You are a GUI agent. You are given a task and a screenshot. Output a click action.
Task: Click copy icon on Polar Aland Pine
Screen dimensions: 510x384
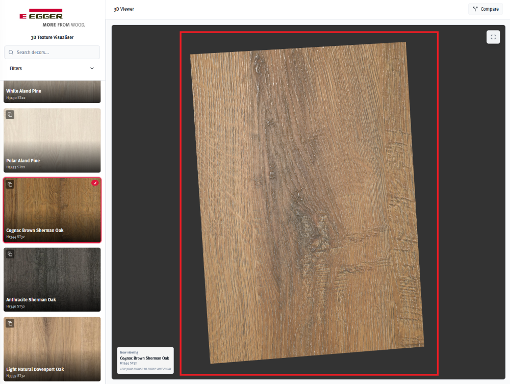tap(10, 115)
